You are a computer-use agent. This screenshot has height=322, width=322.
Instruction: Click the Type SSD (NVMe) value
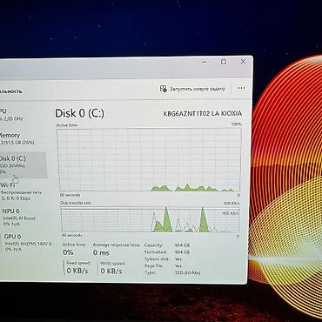tap(187, 273)
